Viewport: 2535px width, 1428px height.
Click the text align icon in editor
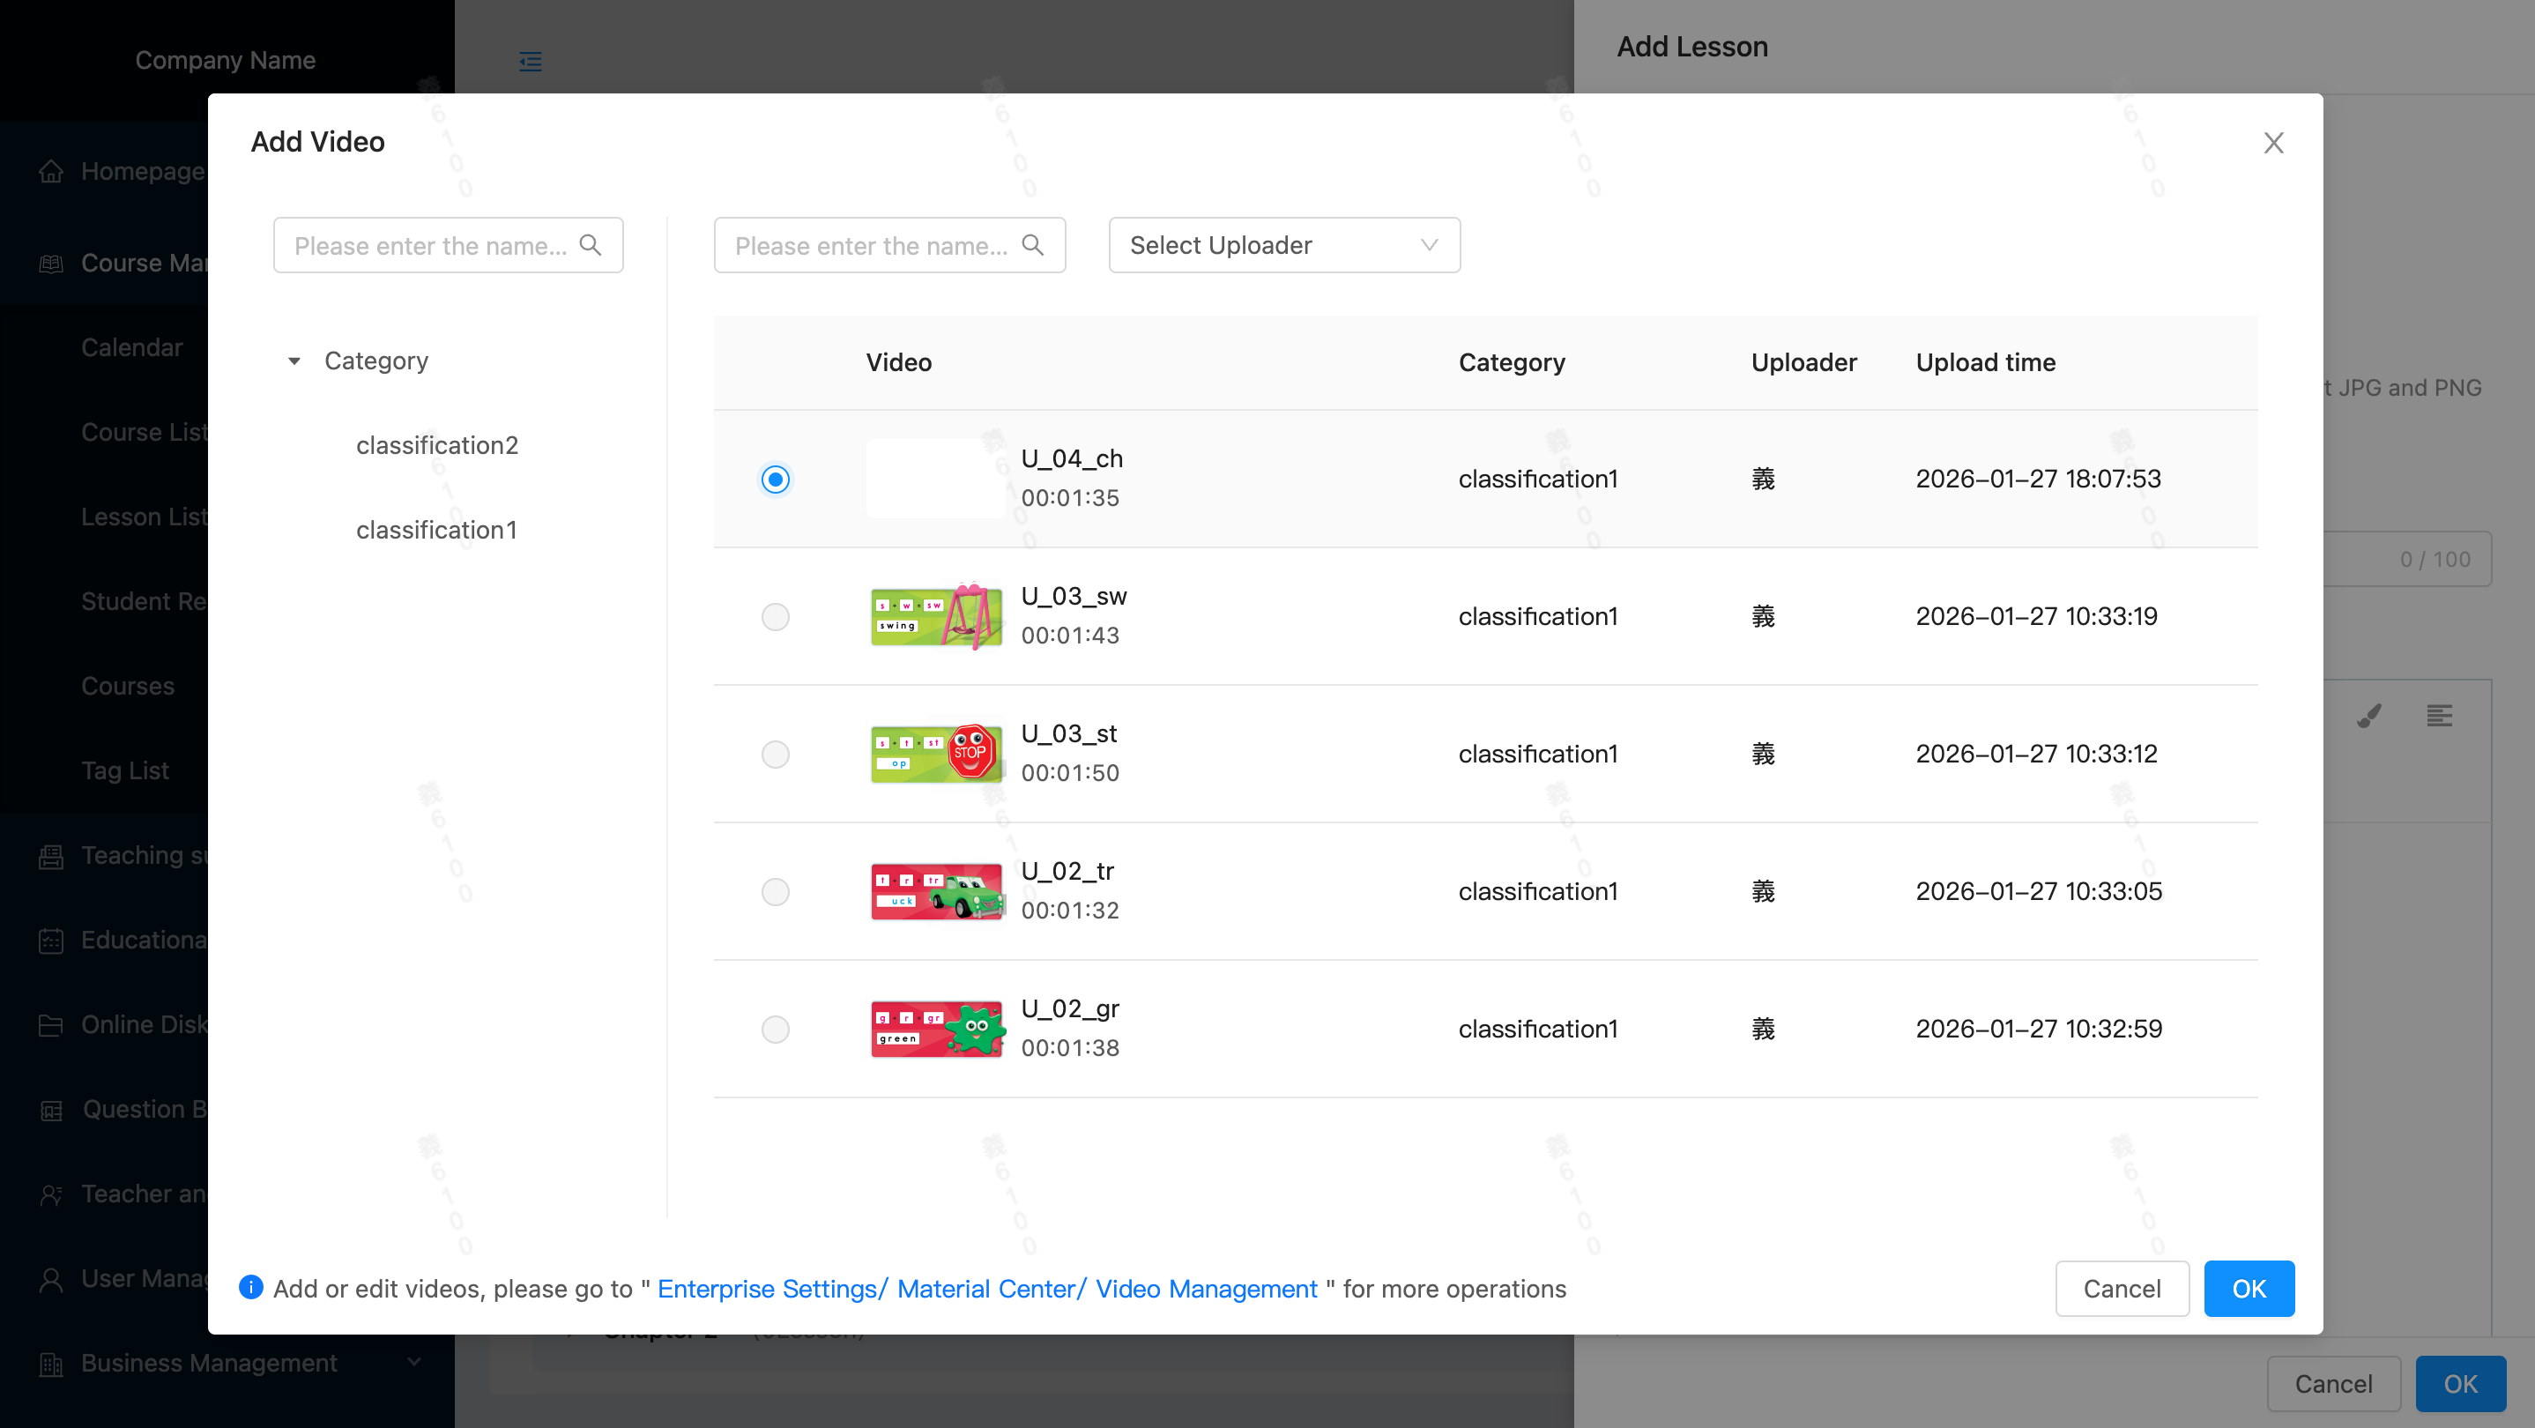click(2440, 716)
